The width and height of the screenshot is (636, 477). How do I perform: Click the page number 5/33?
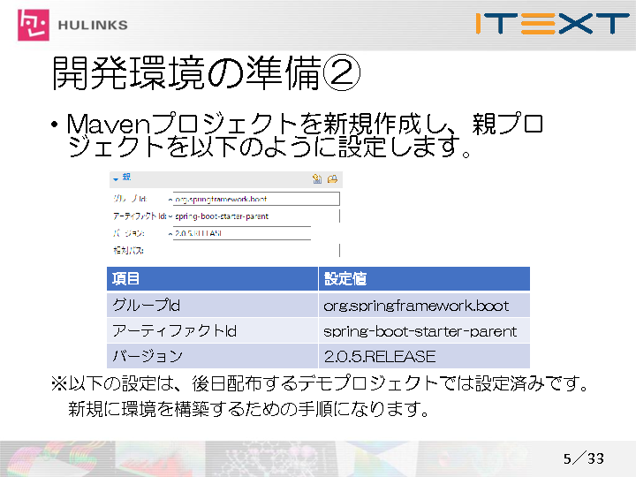pos(584,458)
